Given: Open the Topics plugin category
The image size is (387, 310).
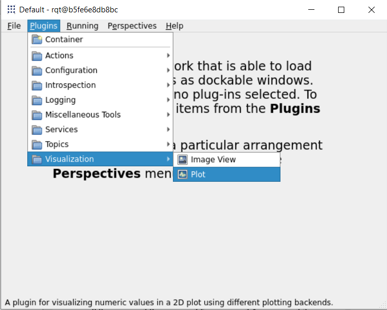Looking at the screenshot, I should (100, 144).
